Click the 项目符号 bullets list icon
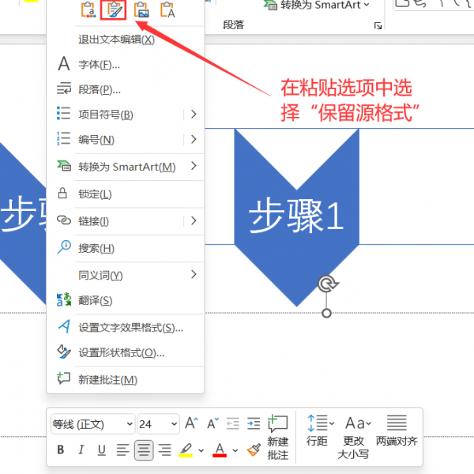This screenshot has height=474, width=474. click(63, 113)
